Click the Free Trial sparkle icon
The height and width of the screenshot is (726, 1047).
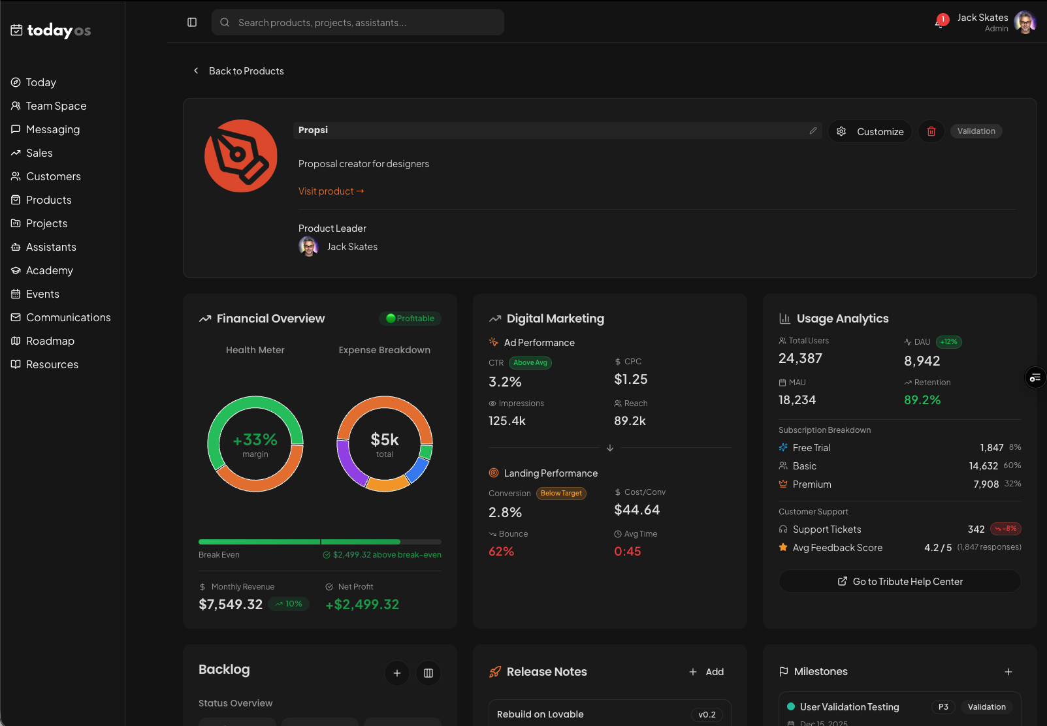tap(783, 447)
